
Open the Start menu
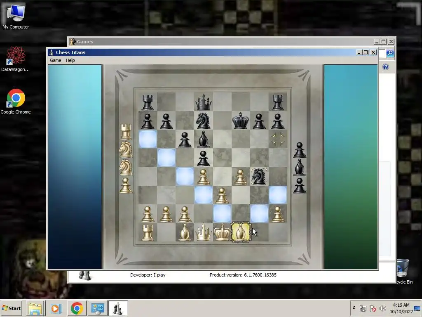pos(12,308)
